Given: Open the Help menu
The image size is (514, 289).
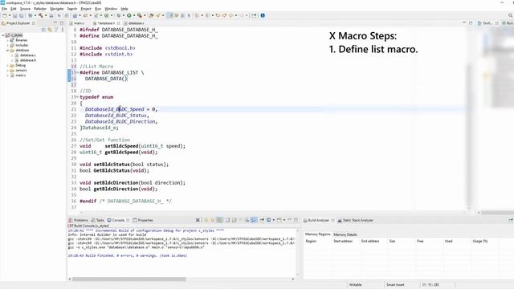Looking at the screenshot, I should tap(124, 9).
